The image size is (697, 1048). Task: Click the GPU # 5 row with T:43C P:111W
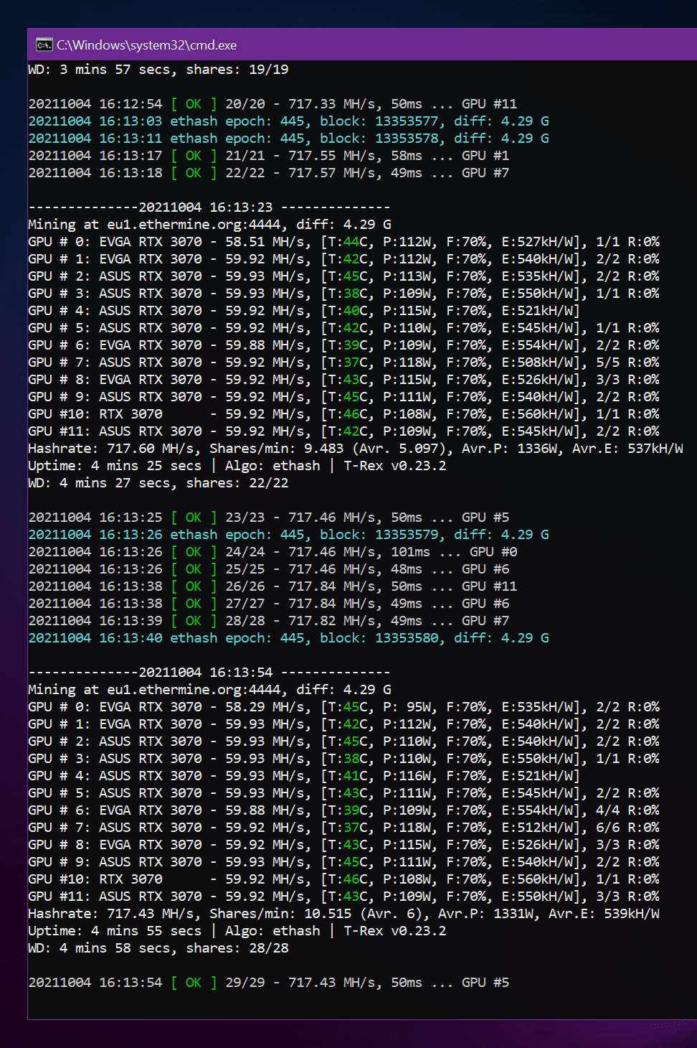[x=343, y=793]
